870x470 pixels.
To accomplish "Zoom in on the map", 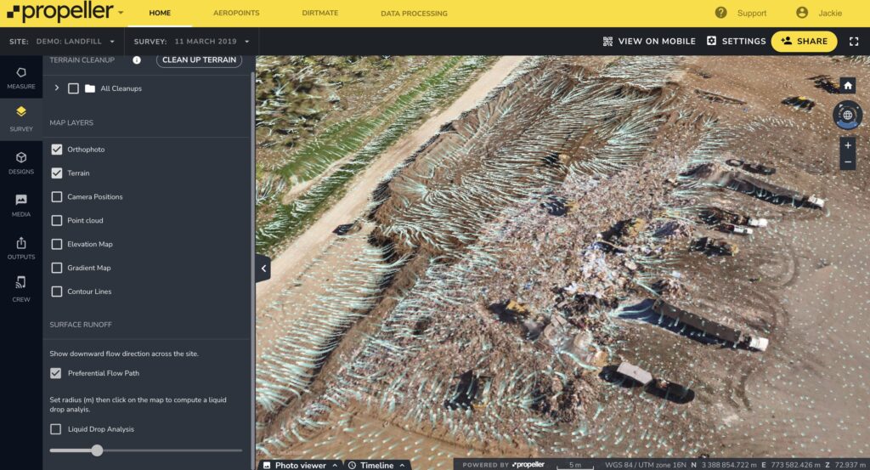I will coord(847,145).
